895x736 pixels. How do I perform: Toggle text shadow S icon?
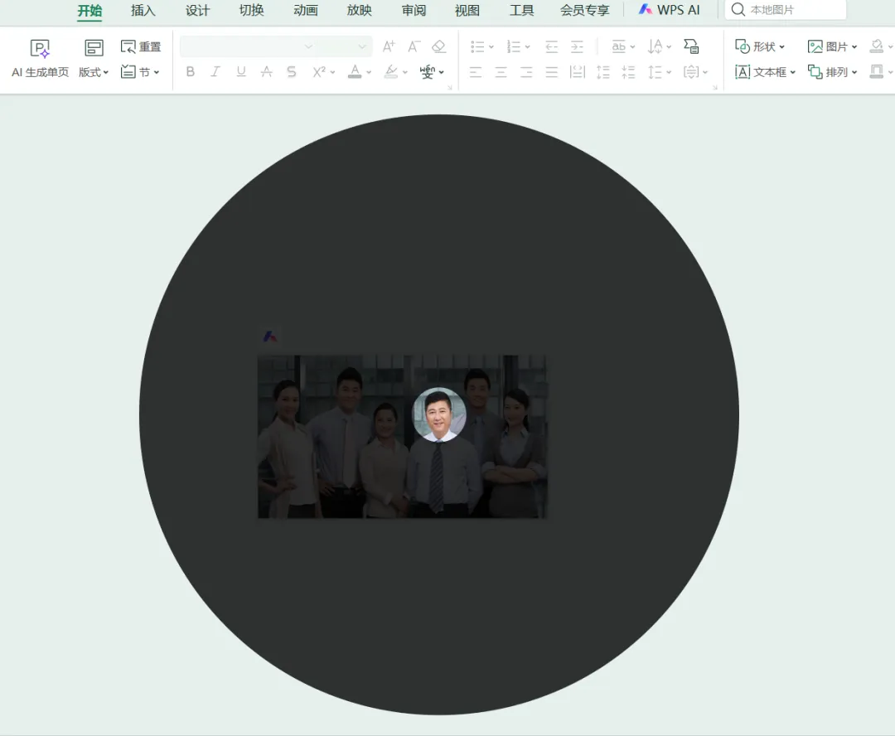coord(291,71)
